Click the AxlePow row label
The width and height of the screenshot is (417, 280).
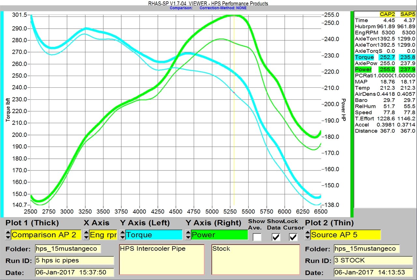[x=366, y=63]
